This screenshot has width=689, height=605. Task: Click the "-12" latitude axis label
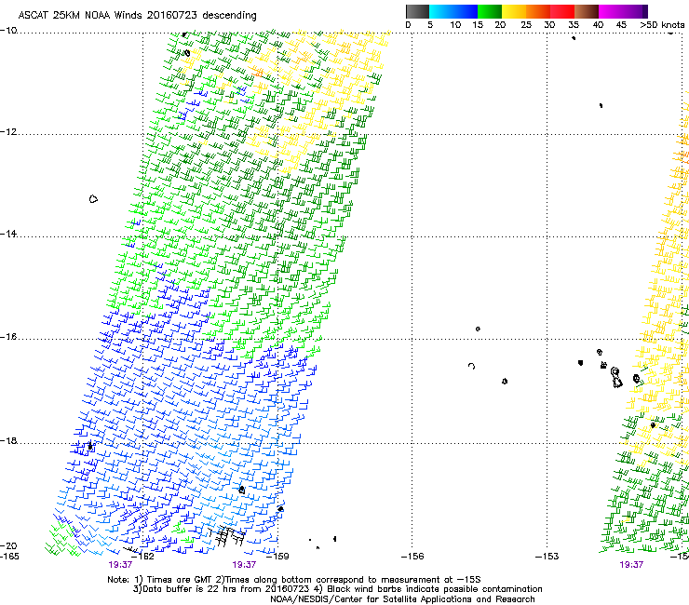point(8,132)
